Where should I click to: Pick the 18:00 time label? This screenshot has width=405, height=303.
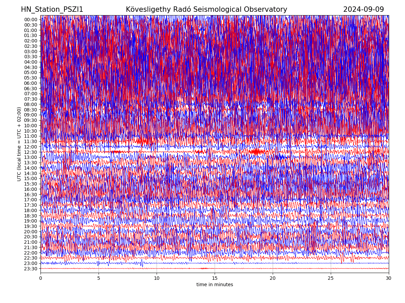[31, 210]
